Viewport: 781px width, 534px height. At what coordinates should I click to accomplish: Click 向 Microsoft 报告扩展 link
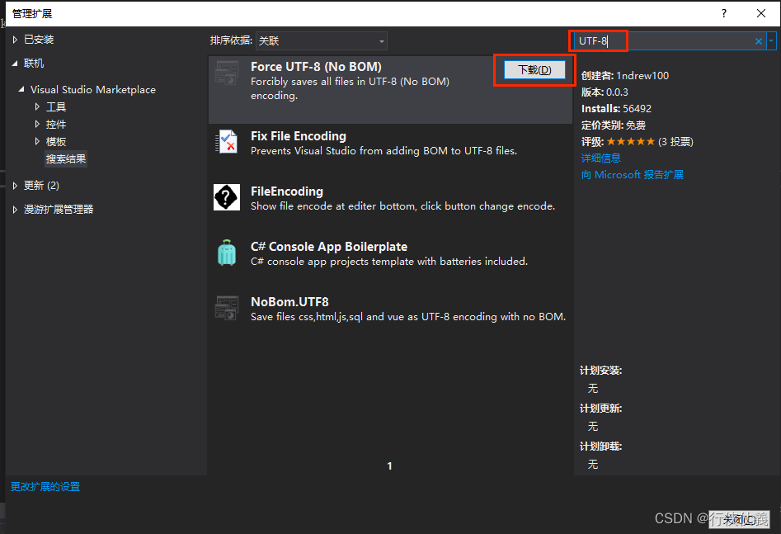pyautogui.click(x=633, y=174)
